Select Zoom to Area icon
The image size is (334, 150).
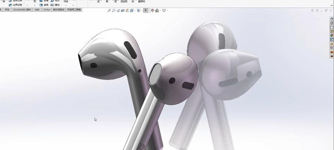[x=114, y=10]
